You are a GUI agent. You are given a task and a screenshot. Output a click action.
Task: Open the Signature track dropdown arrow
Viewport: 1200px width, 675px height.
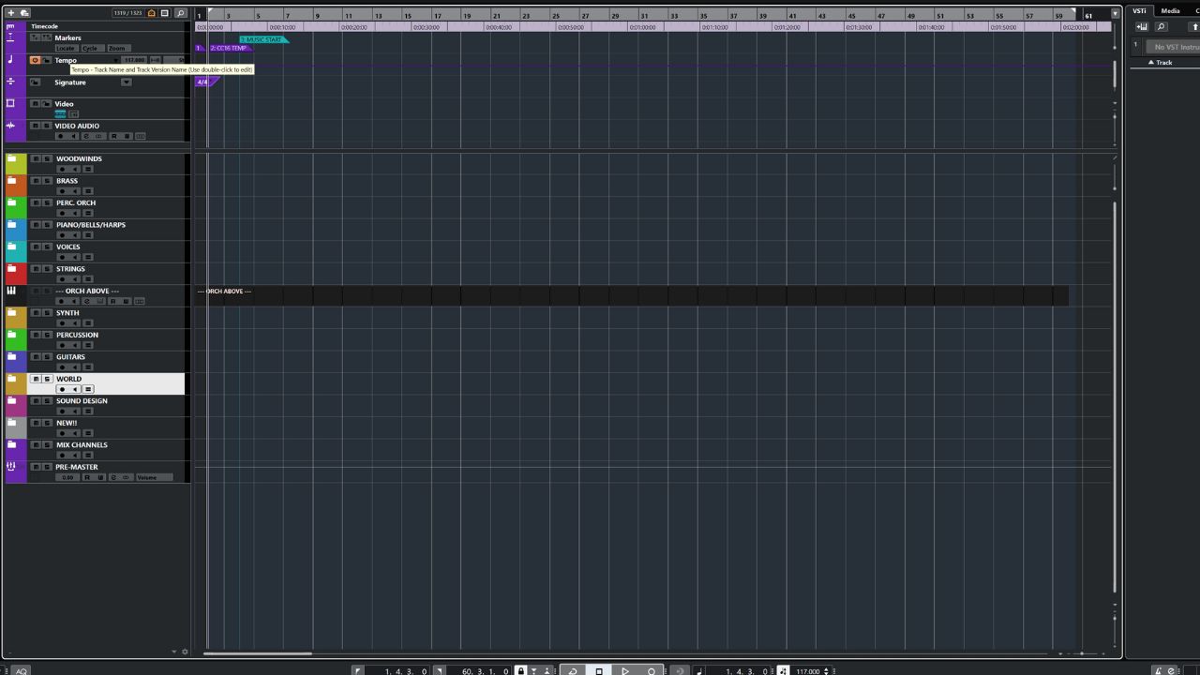coord(126,82)
